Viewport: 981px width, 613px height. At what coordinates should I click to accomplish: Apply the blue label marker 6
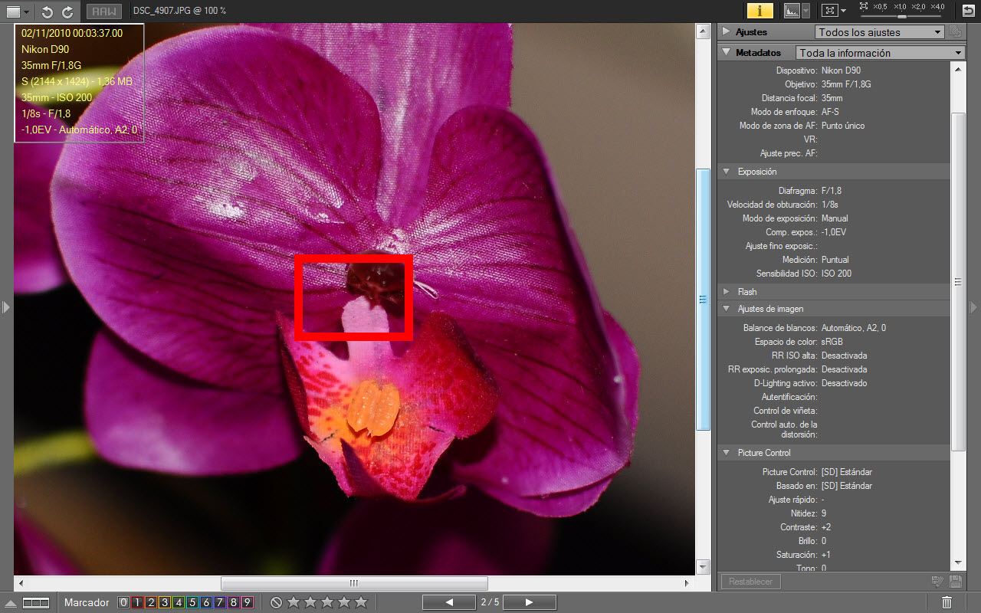(206, 602)
